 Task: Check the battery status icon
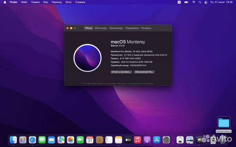tap(186, 2)
